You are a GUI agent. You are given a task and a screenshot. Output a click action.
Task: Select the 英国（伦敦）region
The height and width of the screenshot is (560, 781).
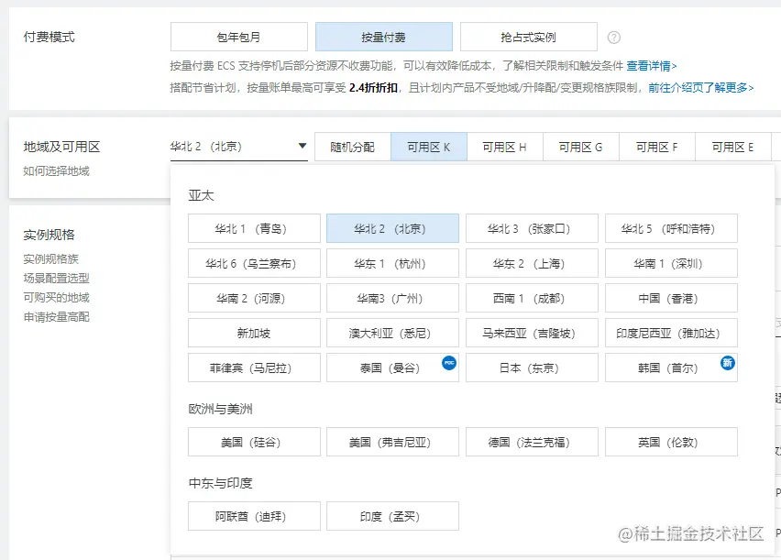pos(670,442)
